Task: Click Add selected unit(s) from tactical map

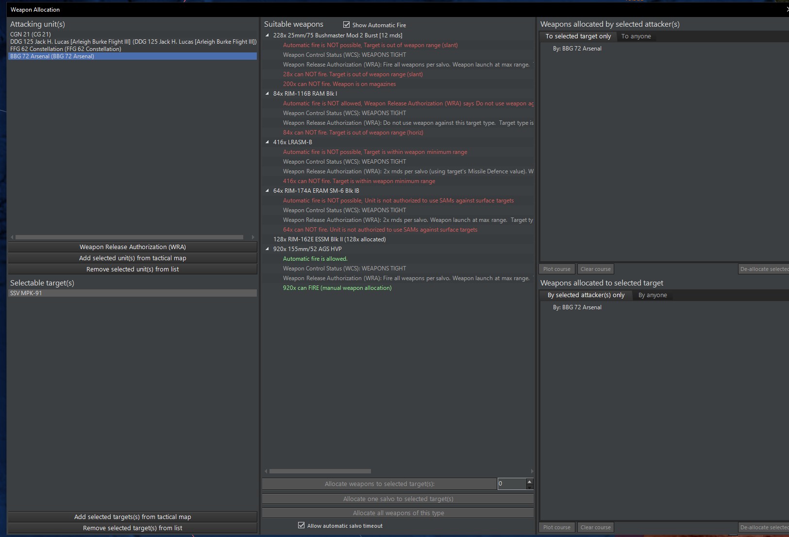Action: pyautogui.click(x=133, y=258)
